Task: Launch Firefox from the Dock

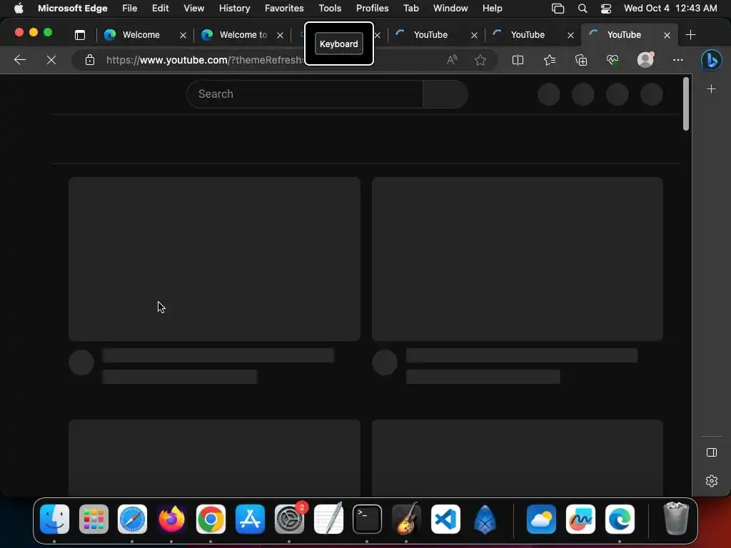Action: point(171,519)
